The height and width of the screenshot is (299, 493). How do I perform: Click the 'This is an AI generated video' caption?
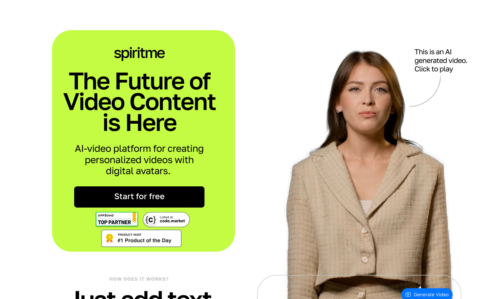(441, 60)
